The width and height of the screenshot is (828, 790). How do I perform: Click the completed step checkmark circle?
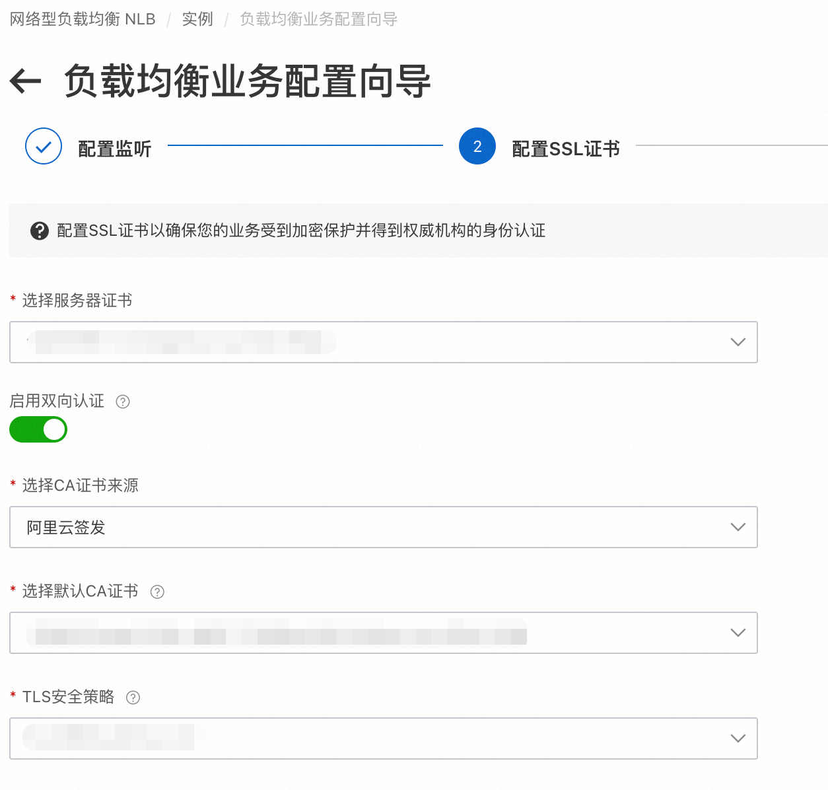click(x=44, y=147)
